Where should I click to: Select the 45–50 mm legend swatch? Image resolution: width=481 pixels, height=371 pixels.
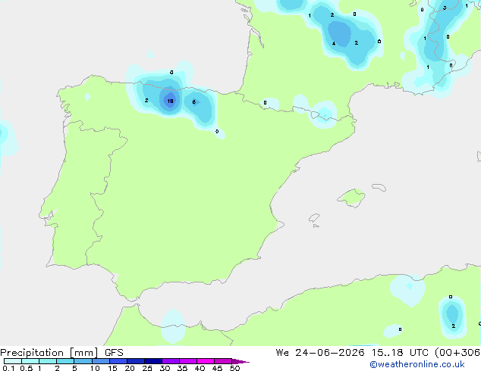tap(223, 361)
